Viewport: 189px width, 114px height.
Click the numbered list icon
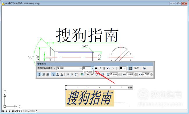point(68,75)
